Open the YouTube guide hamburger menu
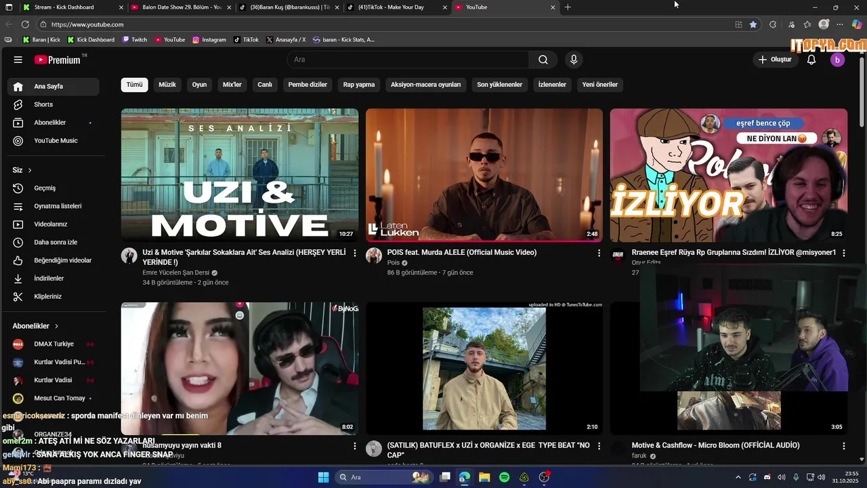The image size is (867, 488). 18,60
